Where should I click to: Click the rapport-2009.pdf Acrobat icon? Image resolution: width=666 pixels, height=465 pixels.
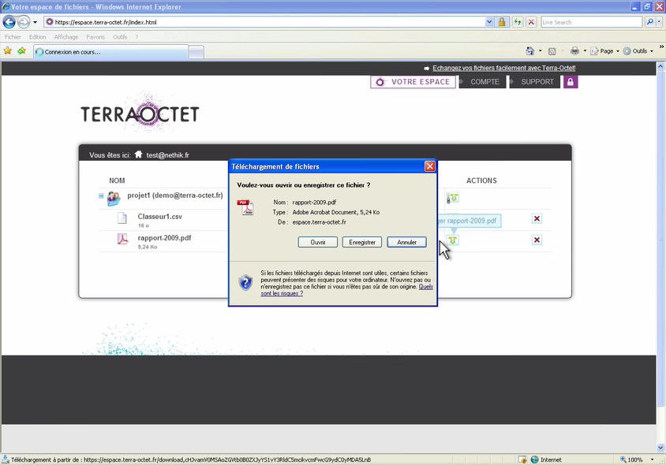[123, 240]
